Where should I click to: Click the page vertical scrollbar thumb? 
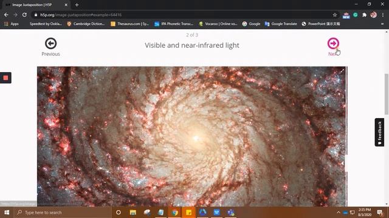(387, 94)
